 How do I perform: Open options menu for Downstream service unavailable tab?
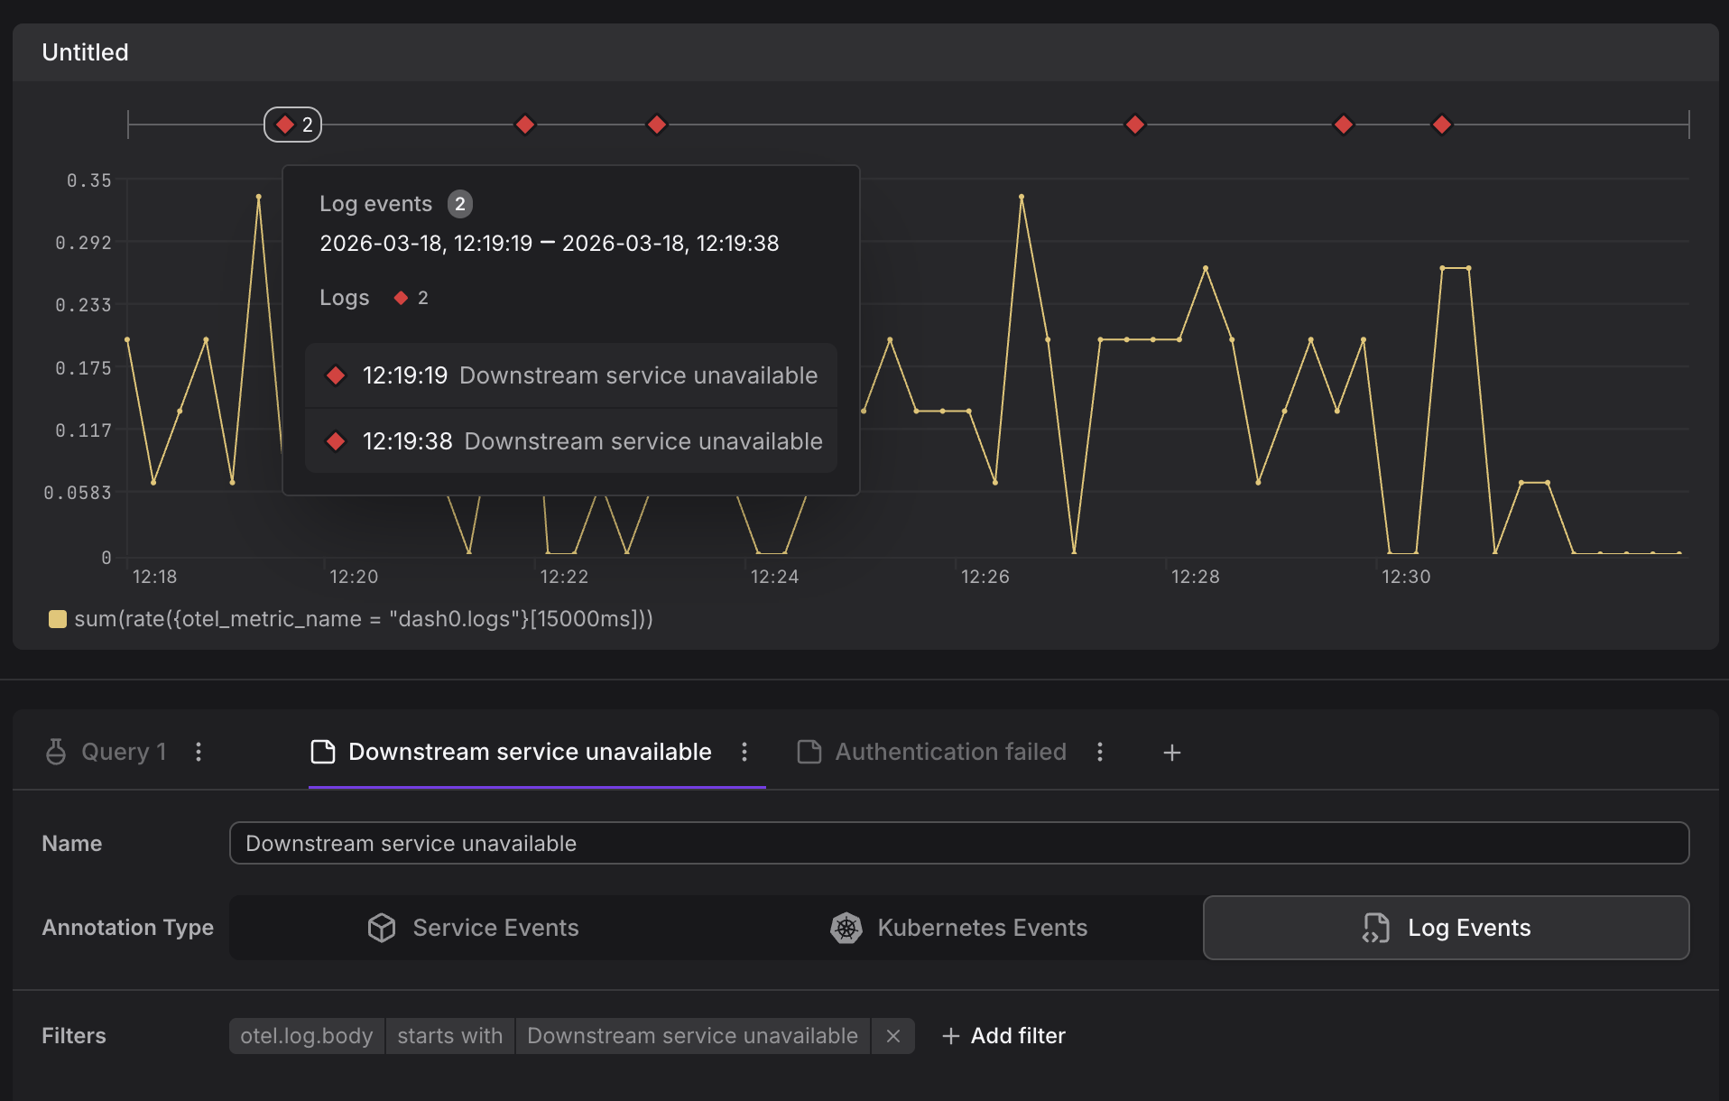pos(744,752)
